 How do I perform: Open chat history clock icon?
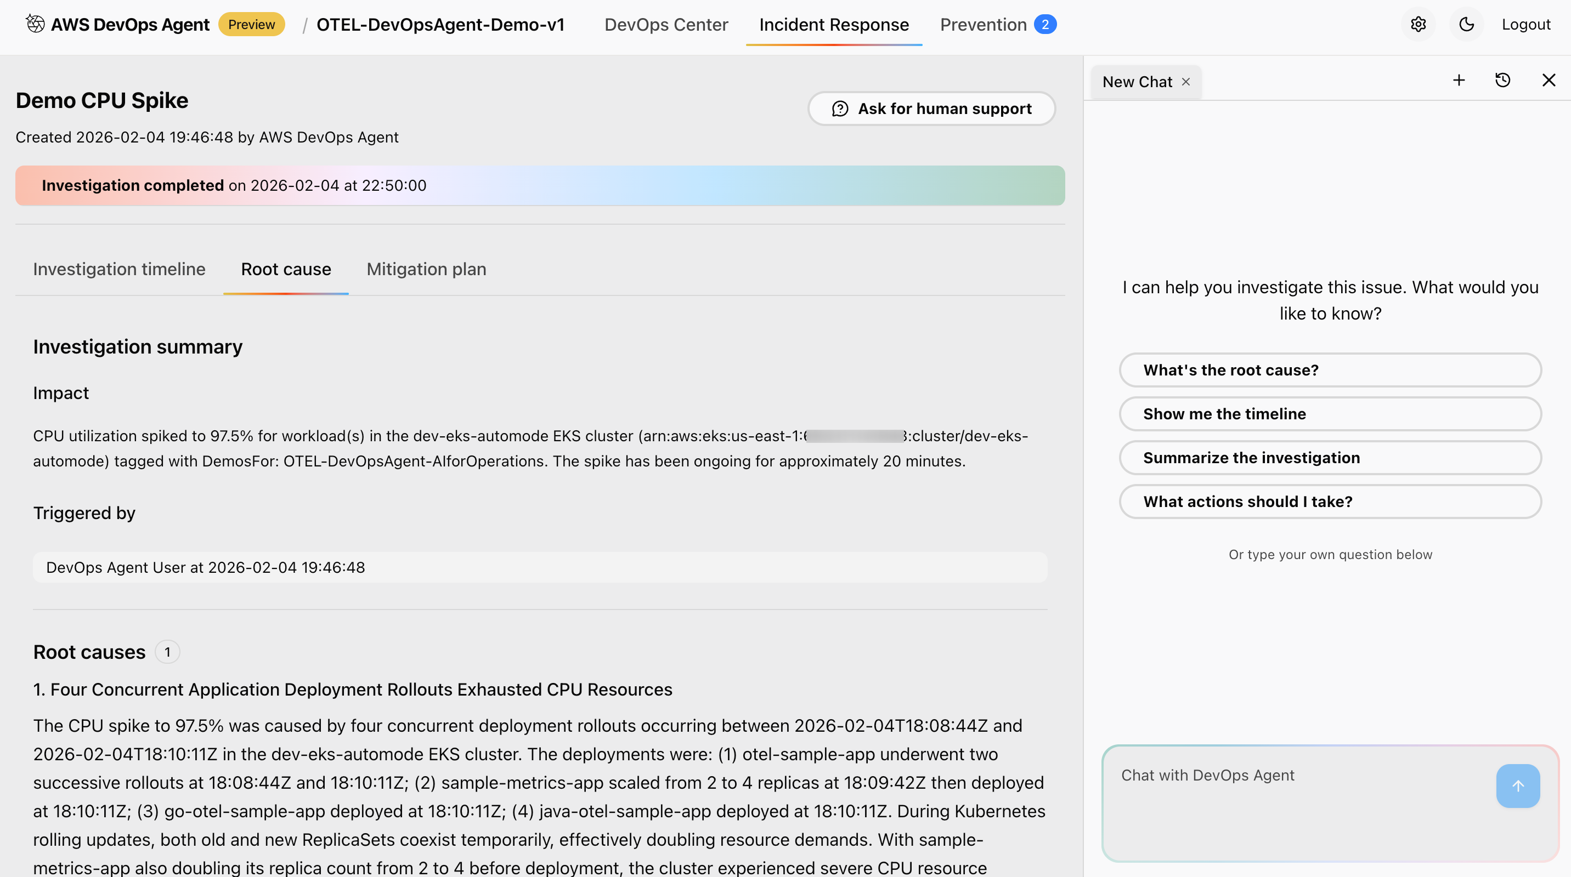pos(1502,81)
